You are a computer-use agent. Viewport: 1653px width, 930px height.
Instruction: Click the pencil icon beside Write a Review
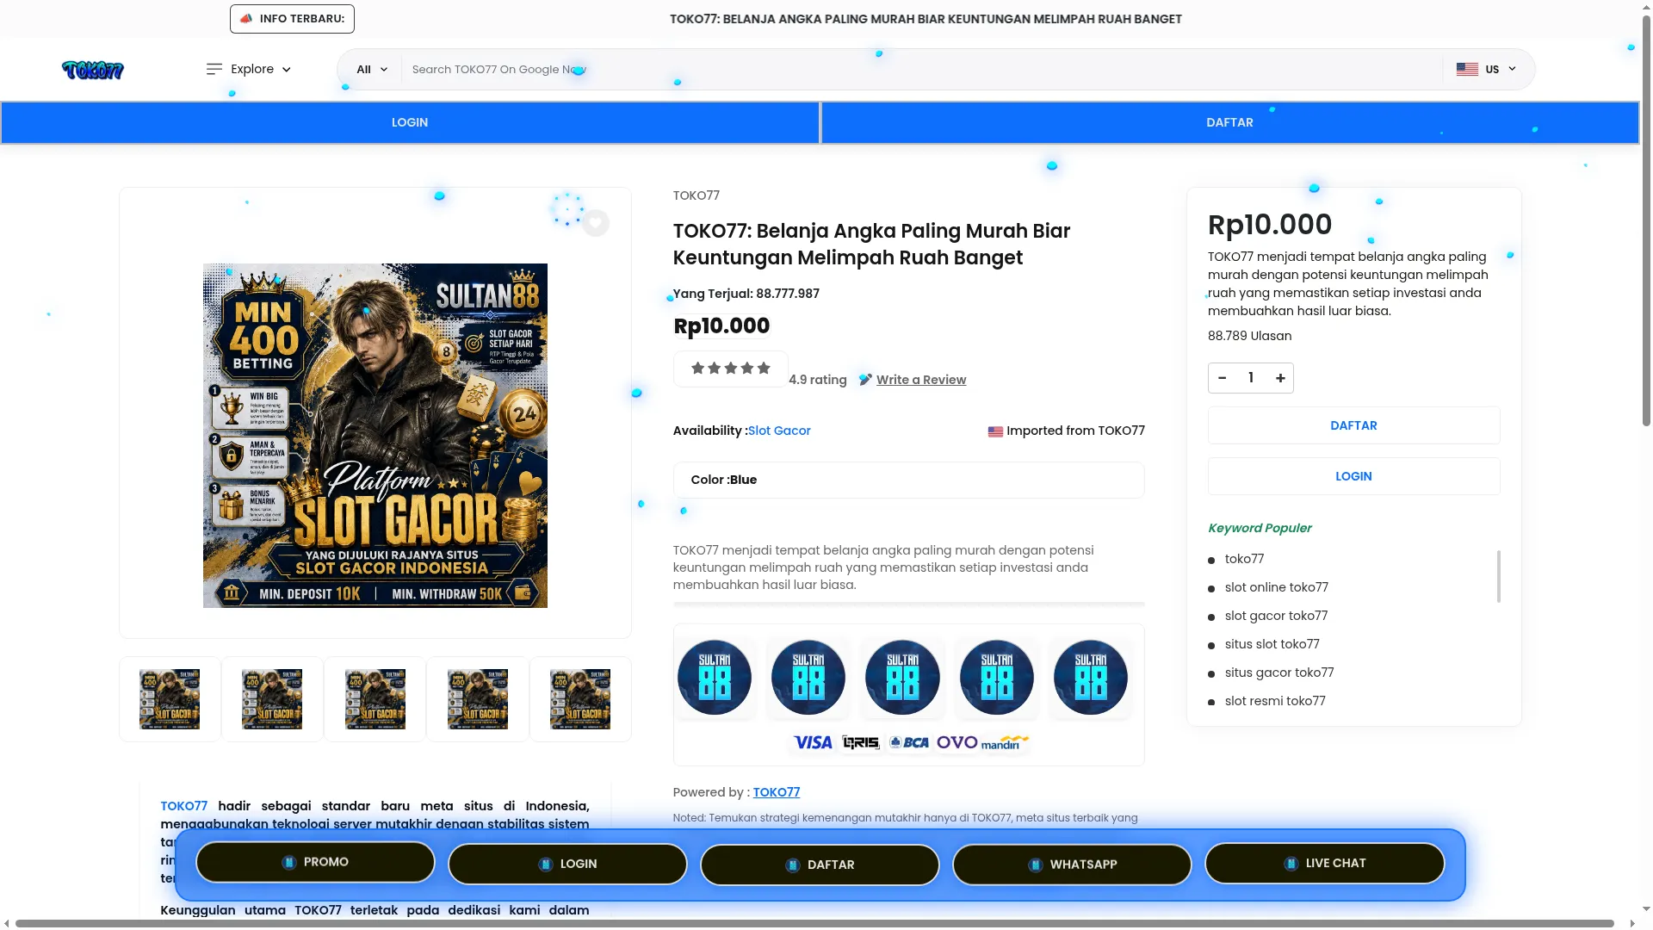865,380
